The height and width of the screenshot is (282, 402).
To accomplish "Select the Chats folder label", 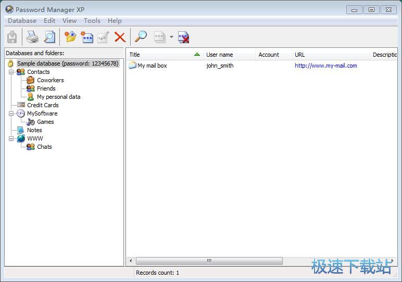I will pyautogui.click(x=44, y=147).
